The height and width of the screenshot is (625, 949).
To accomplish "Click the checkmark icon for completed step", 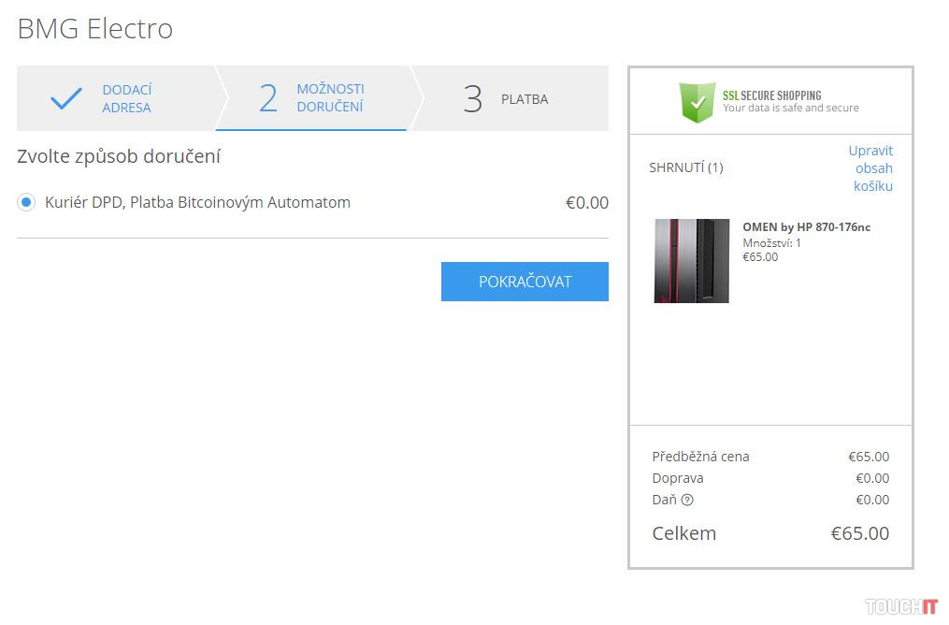I will pyautogui.click(x=65, y=98).
